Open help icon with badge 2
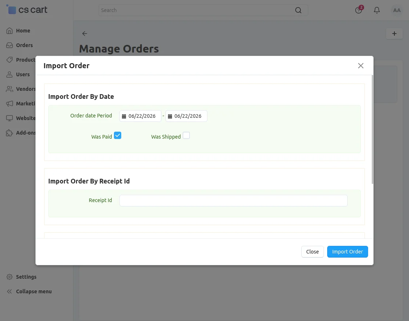This screenshot has width=409, height=321. click(359, 10)
